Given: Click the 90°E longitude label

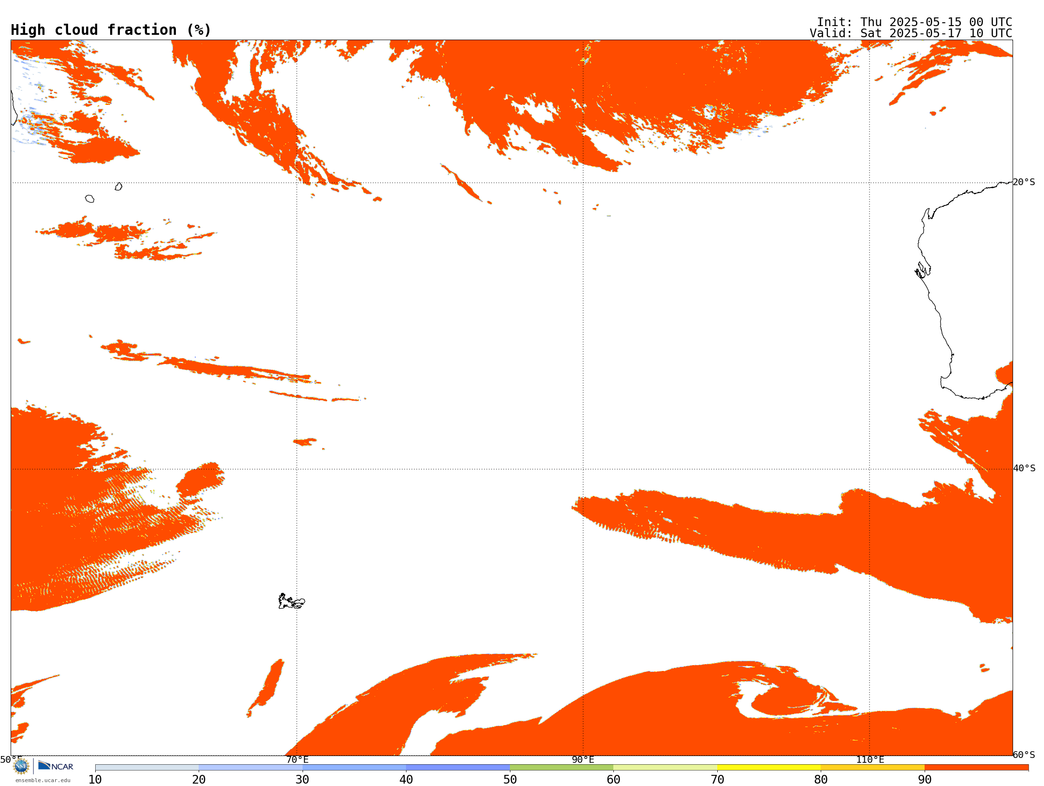Looking at the screenshot, I should [583, 759].
